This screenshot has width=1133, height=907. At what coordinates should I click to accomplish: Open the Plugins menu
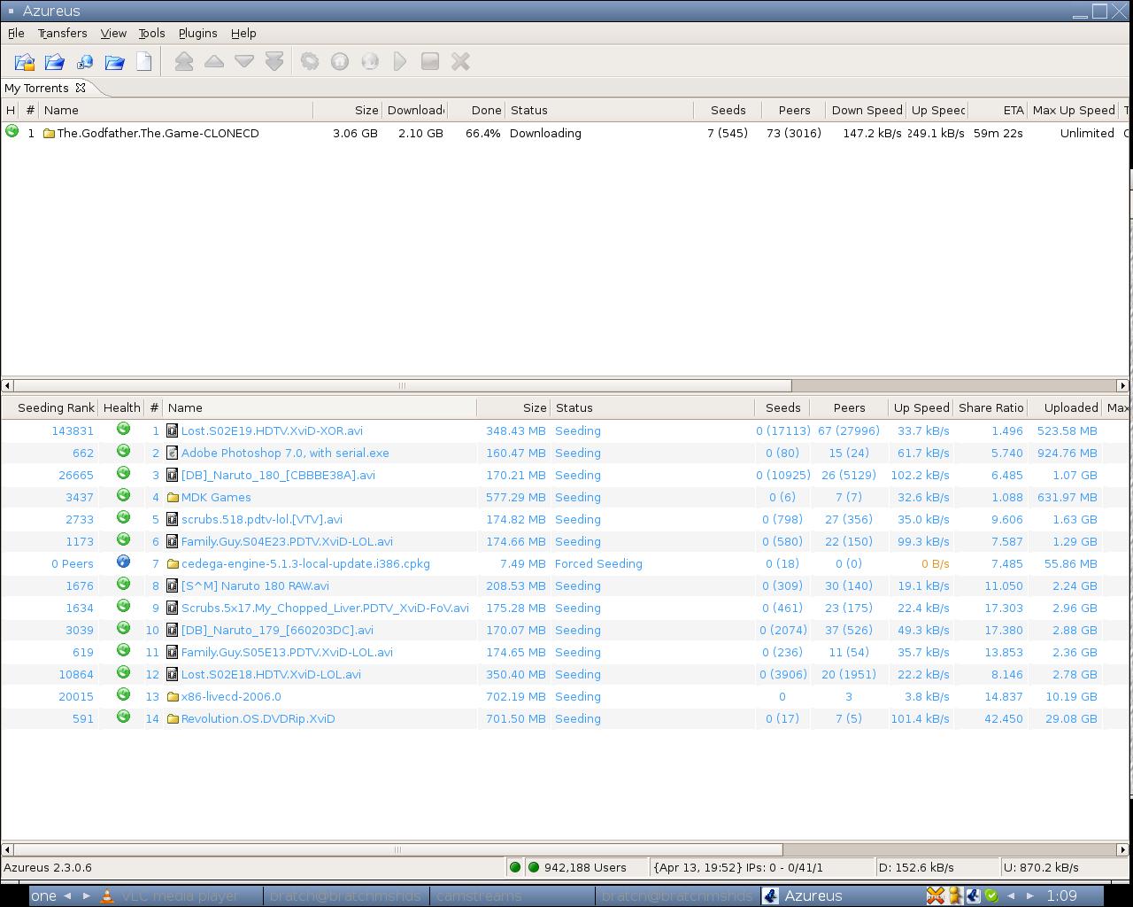pyautogui.click(x=197, y=33)
